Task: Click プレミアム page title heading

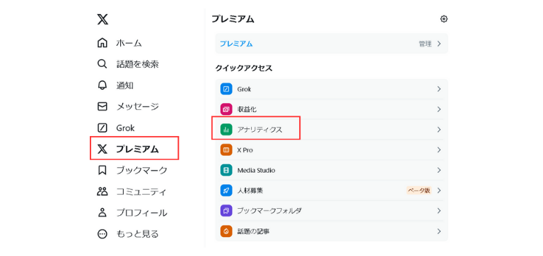Action: [x=233, y=19]
